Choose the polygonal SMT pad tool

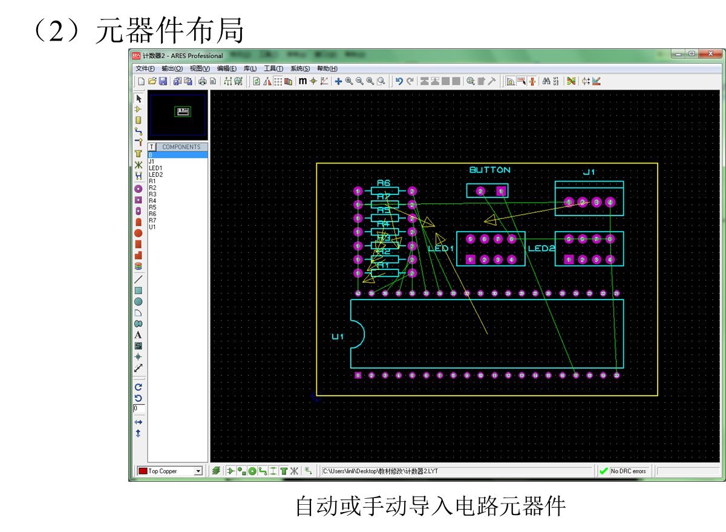[139, 255]
